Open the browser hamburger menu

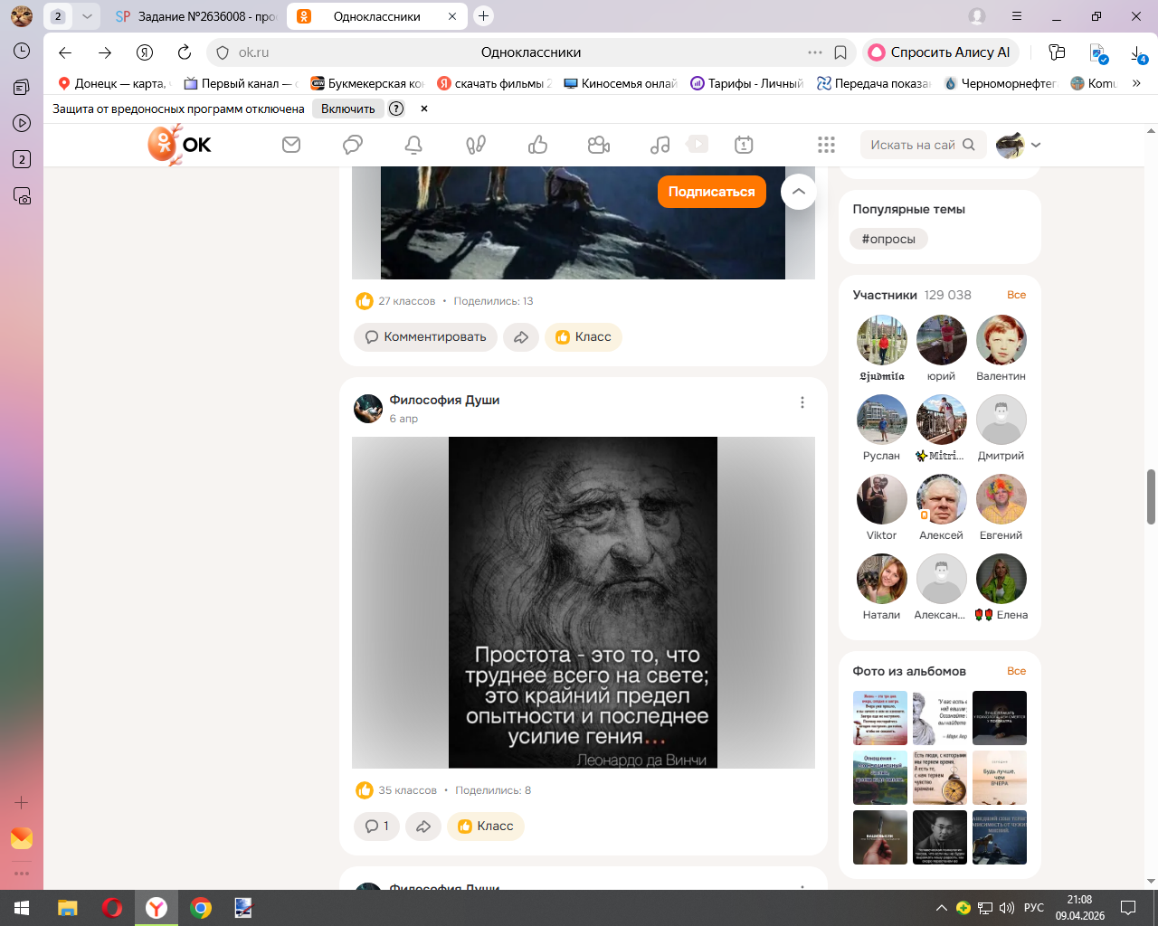tap(1017, 16)
